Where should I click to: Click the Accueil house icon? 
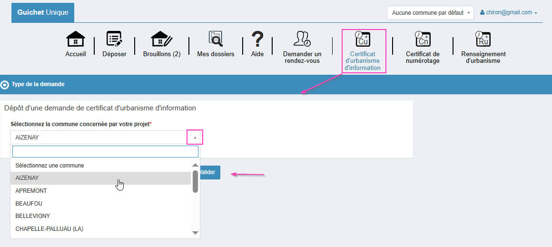(76, 40)
